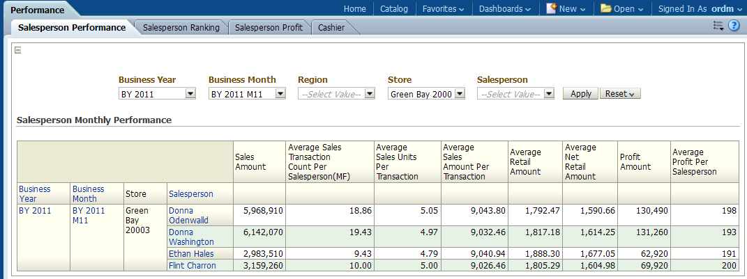747x279 pixels.
Task: Click the Reset button
Action: [x=619, y=94]
